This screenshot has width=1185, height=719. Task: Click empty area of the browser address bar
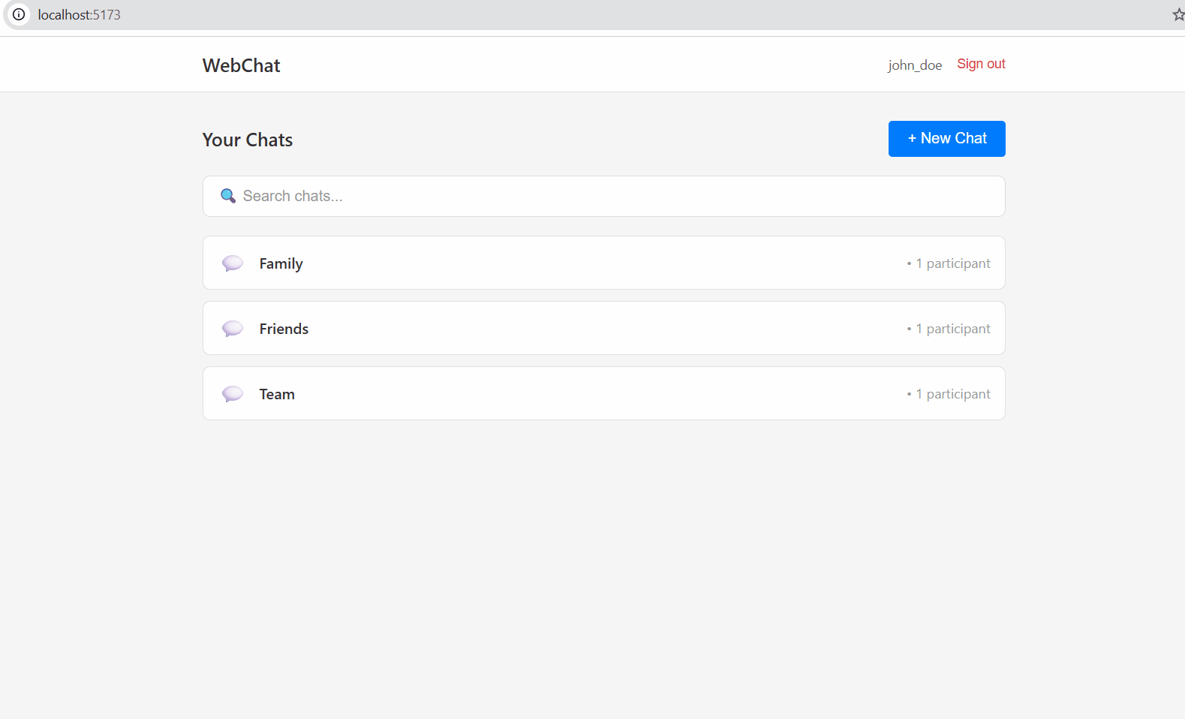[x=600, y=15]
